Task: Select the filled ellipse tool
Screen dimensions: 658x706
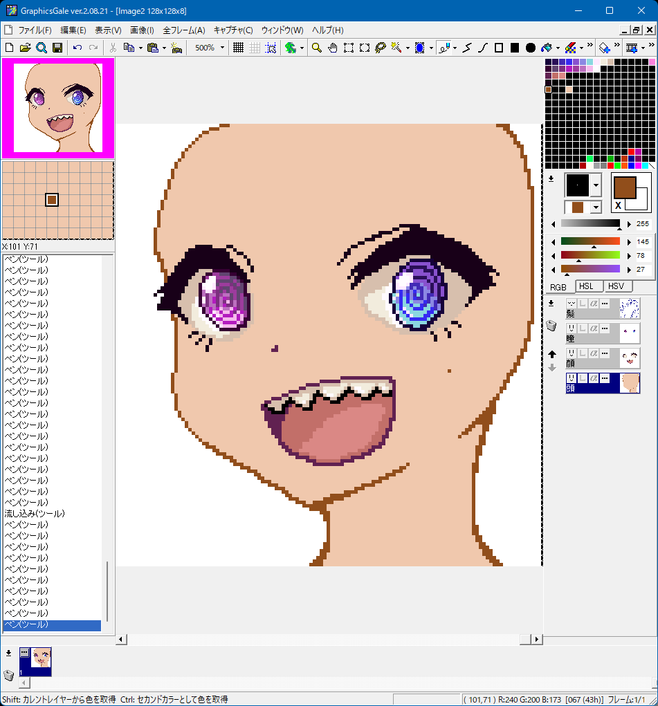Action: tap(531, 48)
